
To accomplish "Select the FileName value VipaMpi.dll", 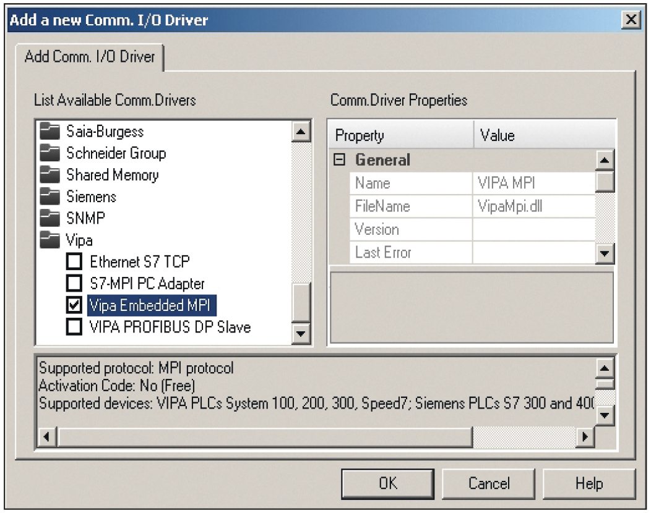I will (534, 206).
